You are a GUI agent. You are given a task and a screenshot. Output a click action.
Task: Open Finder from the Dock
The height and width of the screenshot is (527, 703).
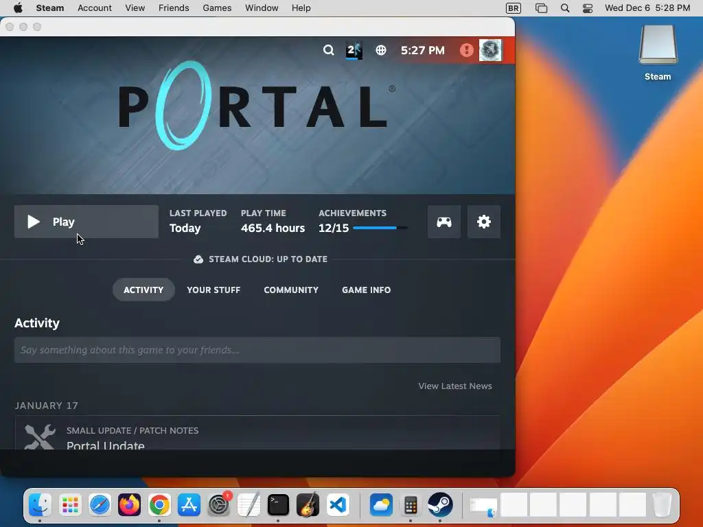[40, 505]
